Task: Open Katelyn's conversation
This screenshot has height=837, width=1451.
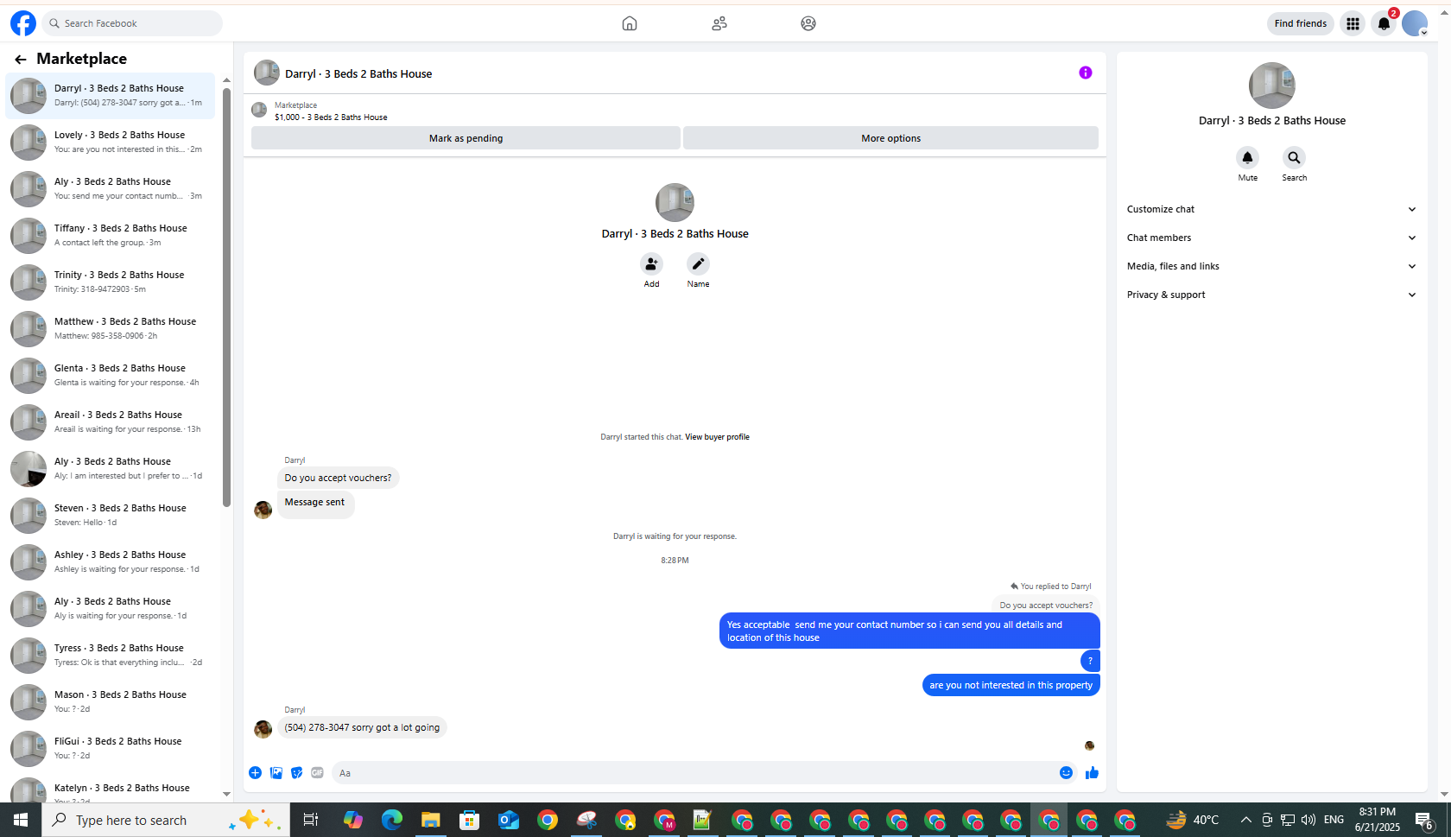Action: [x=111, y=788]
